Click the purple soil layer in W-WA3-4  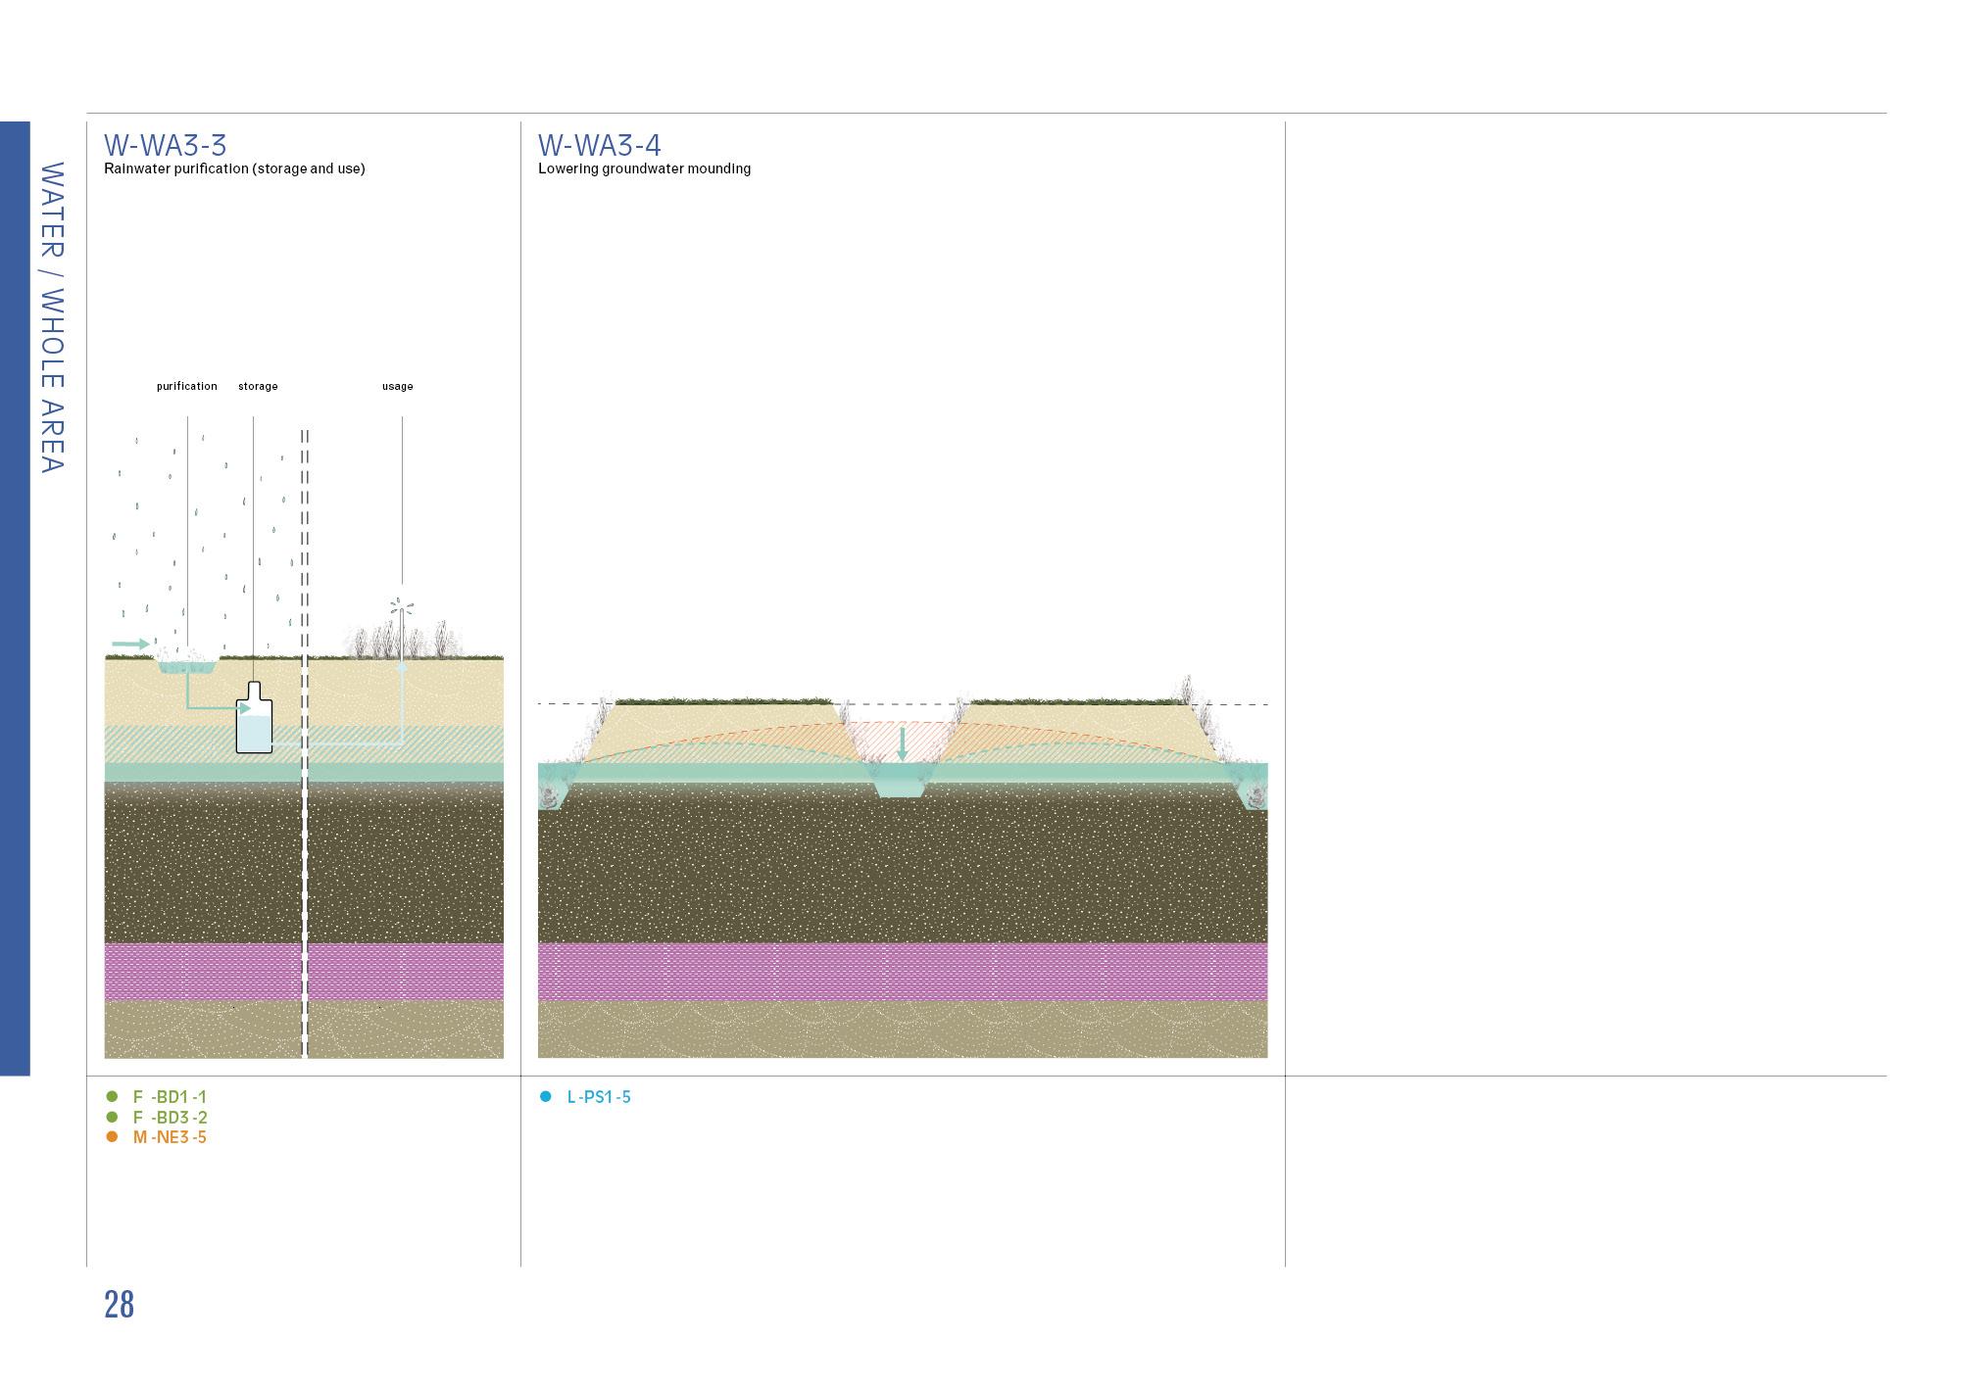(x=902, y=971)
